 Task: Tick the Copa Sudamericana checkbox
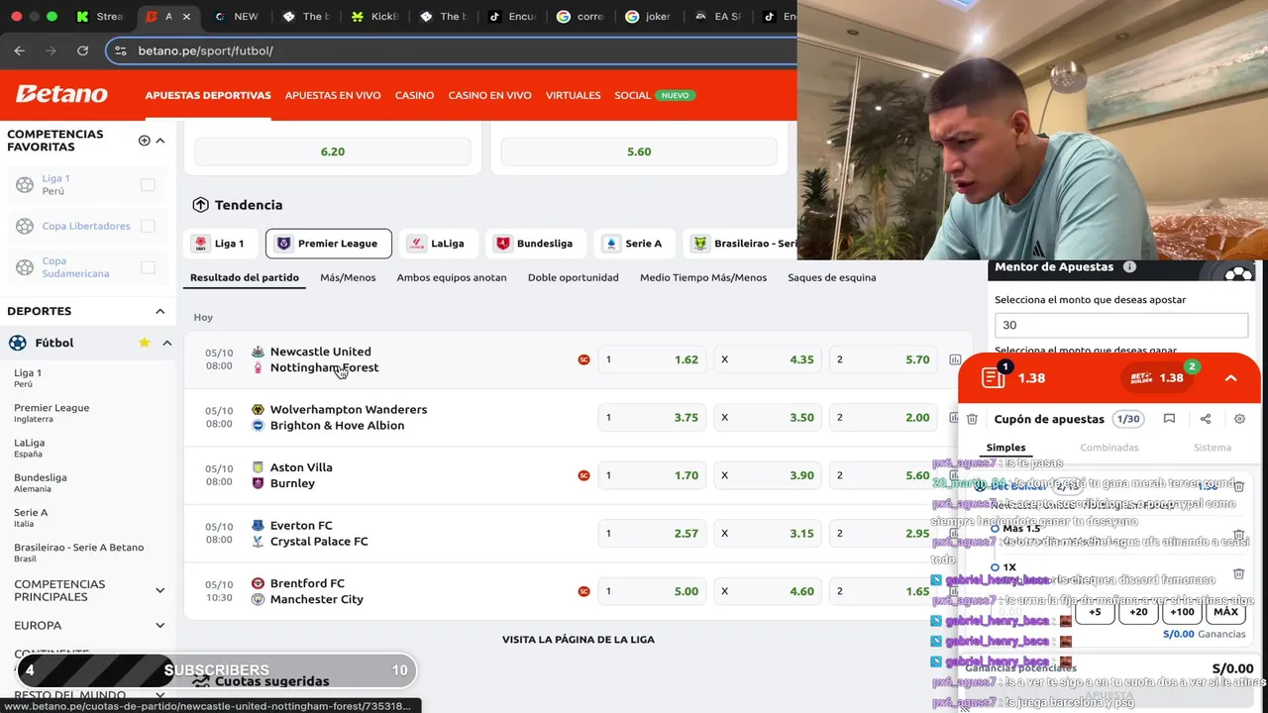pyautogui.click(x=148, y=267)
